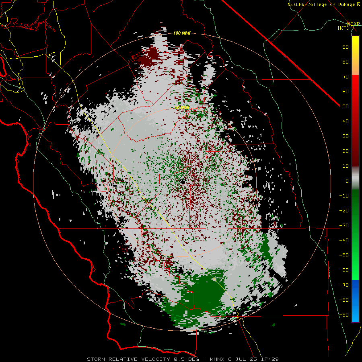Click the 10 value on the velocity scale
Image resolution: width=362 pixels, height=362 pixels.
[346, 166]
